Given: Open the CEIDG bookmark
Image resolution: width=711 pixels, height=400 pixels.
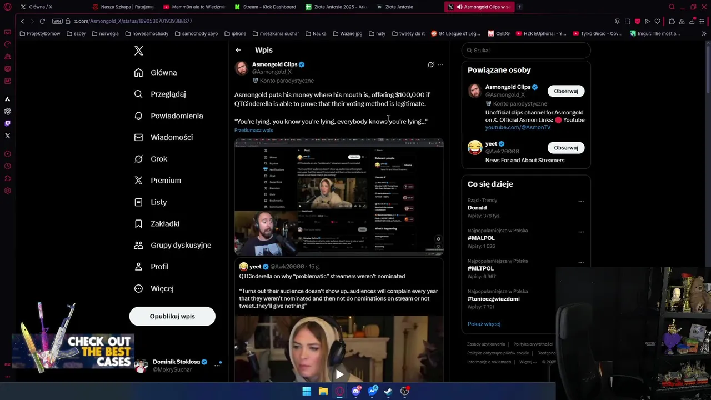Looking at the screenshot, I should (x=499, y=33).
